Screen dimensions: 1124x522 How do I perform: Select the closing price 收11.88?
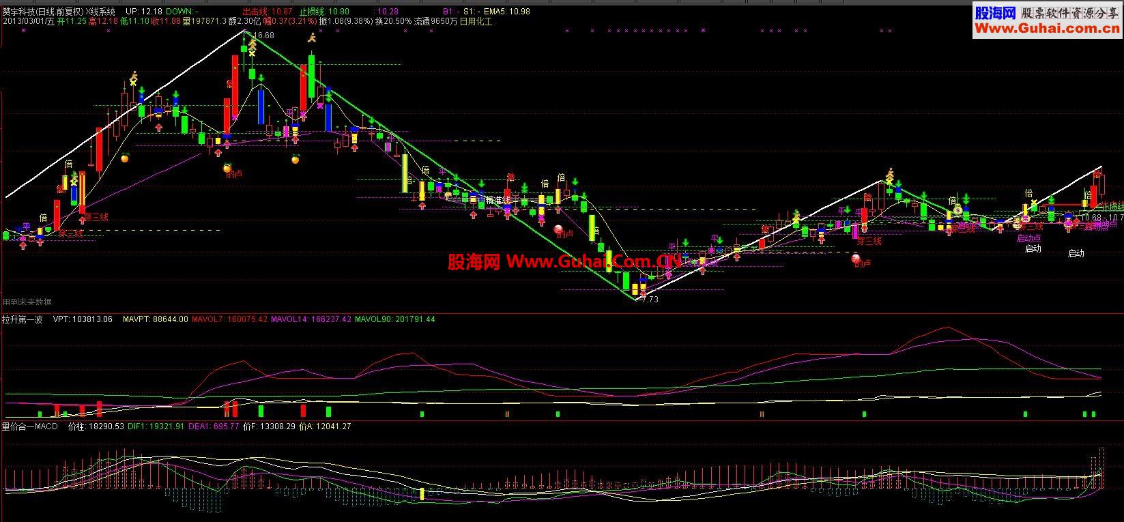pyautogui.click(x=166, y=21)
